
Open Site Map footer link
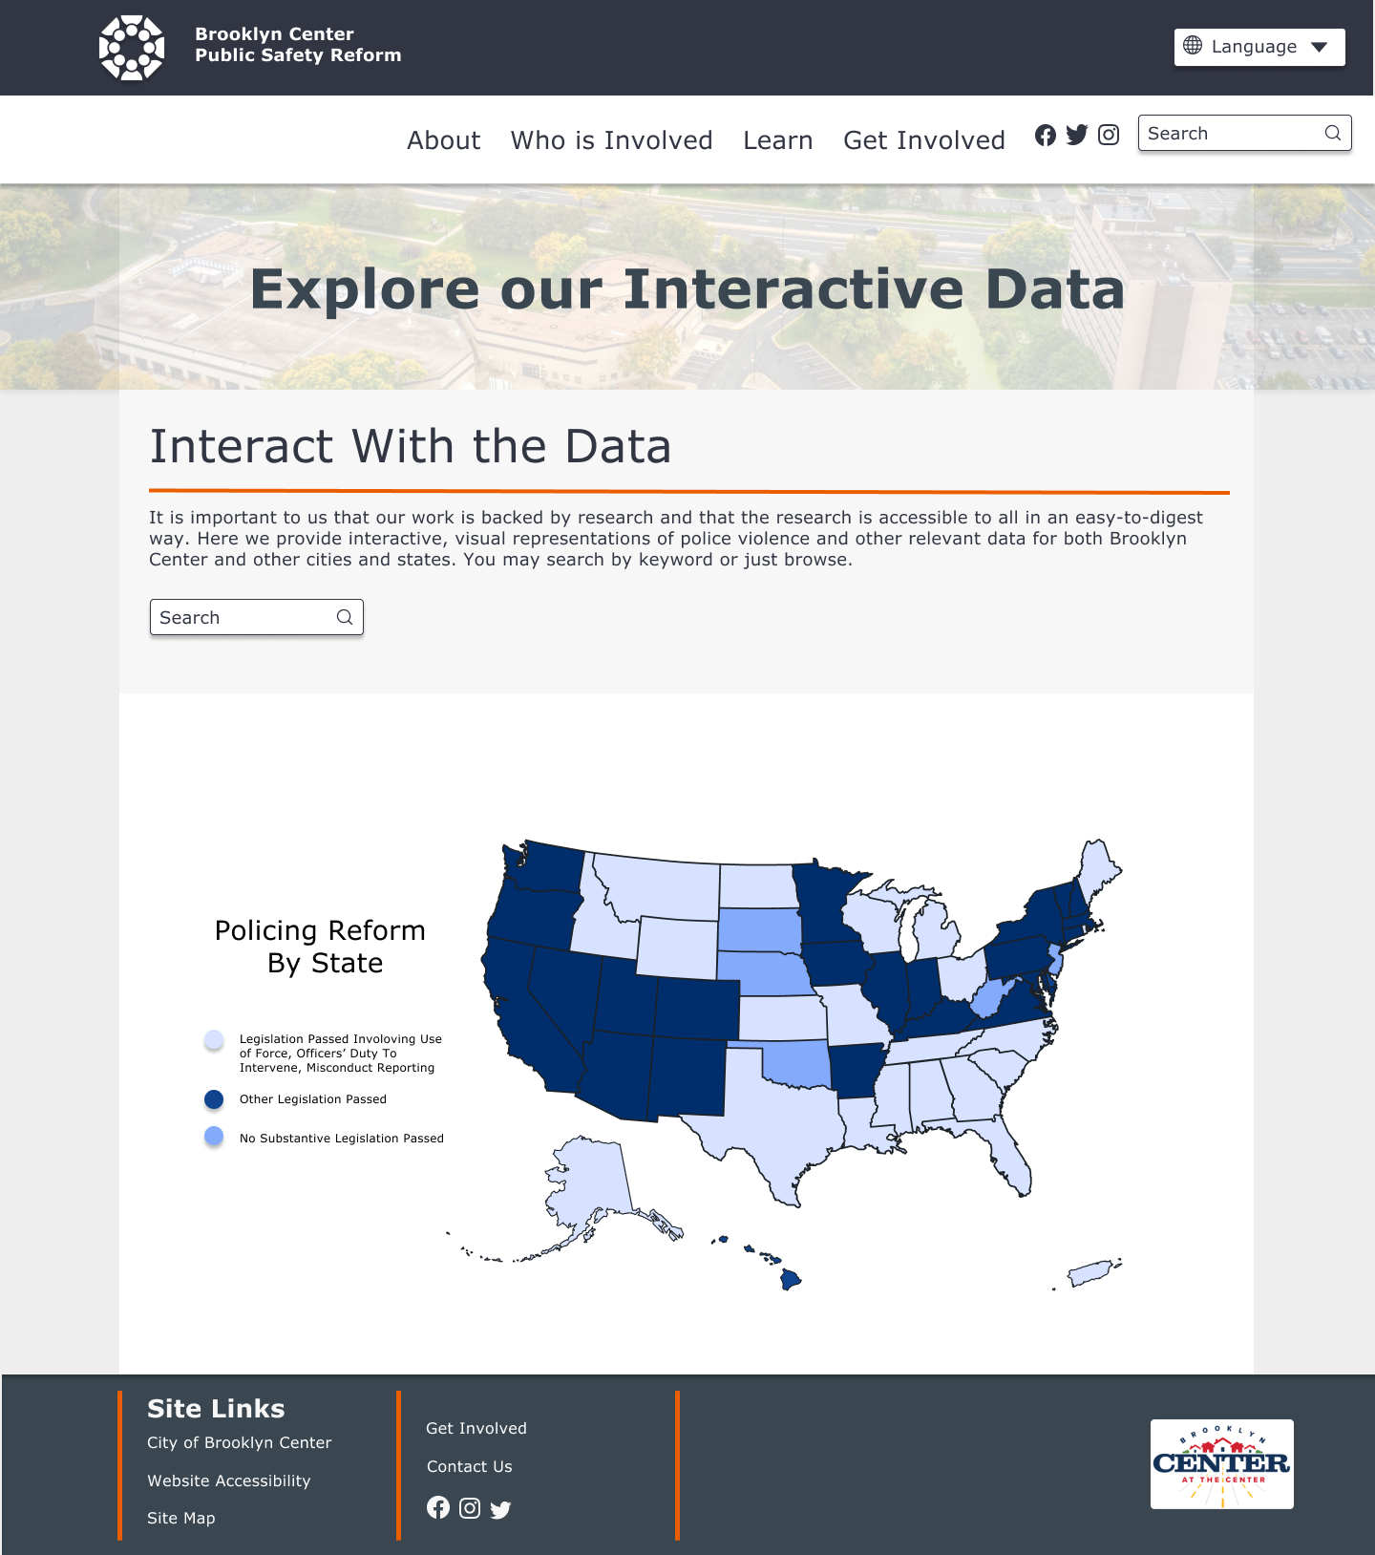(x=181, y=1518)
